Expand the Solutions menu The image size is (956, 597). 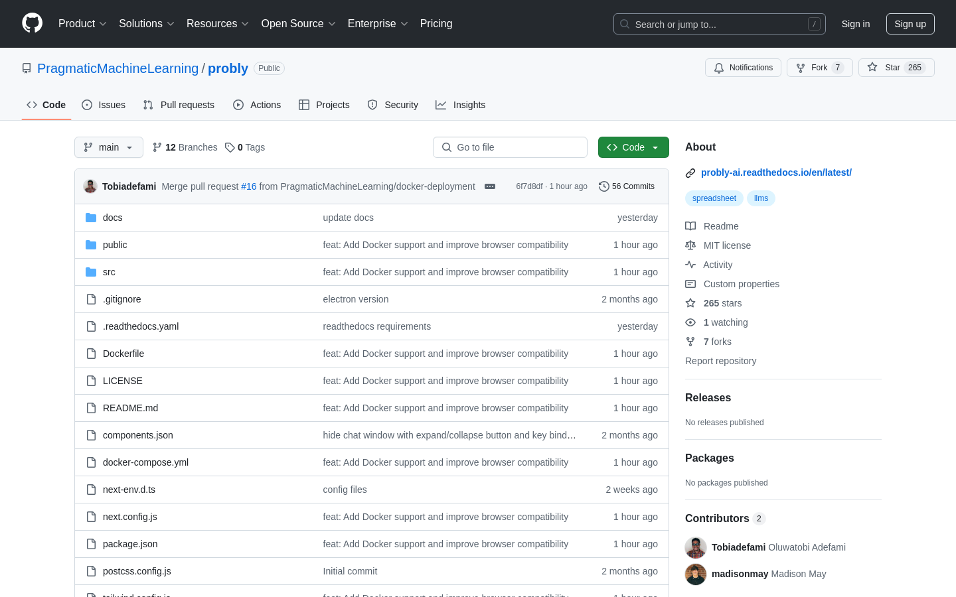pyautogui.click(x=147, y=23)
